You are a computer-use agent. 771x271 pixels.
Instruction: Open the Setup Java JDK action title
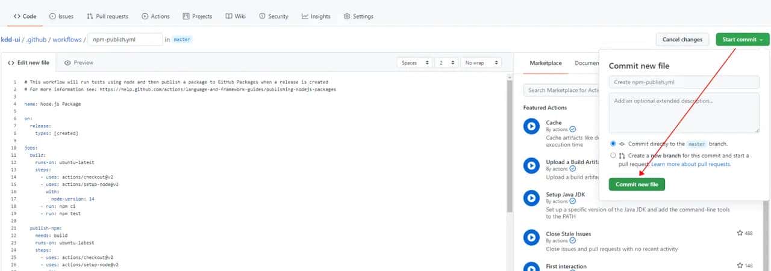click(565, 194)
